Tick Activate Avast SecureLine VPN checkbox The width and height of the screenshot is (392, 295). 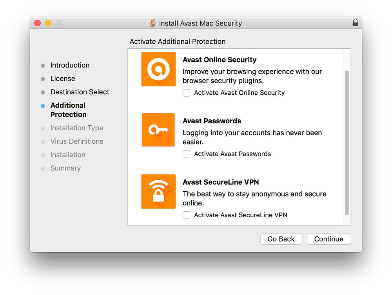click(186, 215)
